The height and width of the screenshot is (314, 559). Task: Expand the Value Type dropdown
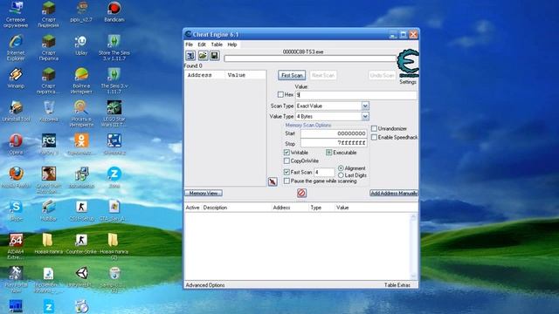(x=365, y=116)
